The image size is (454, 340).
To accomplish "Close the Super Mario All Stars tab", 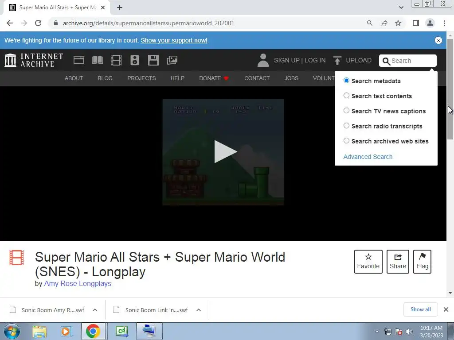I will tap(103, 8).
